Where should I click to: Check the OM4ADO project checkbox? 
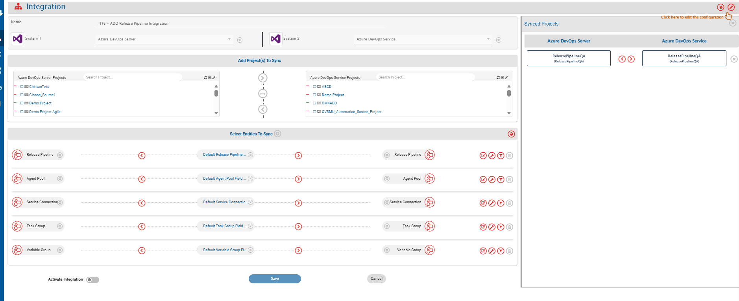pos(314,103)
